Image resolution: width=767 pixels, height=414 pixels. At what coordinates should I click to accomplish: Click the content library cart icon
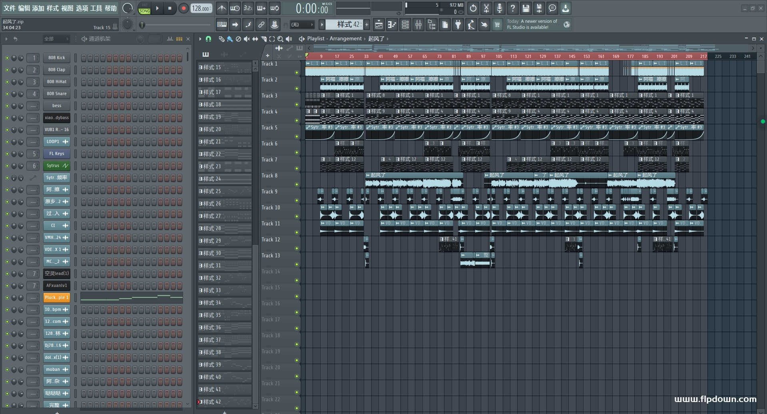pyautogui.click(x=497, y=25)
